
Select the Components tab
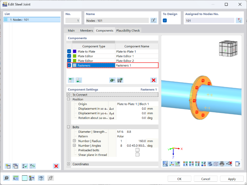point(105,31)
